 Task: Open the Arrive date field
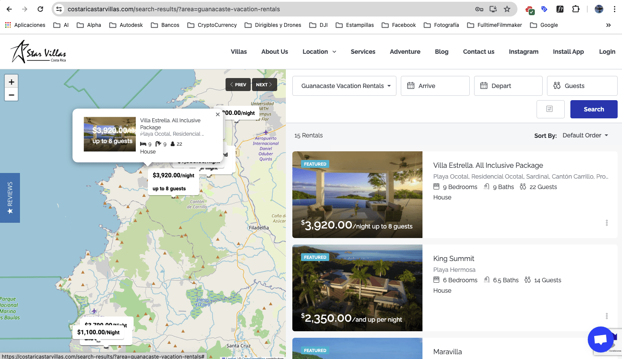435,86
